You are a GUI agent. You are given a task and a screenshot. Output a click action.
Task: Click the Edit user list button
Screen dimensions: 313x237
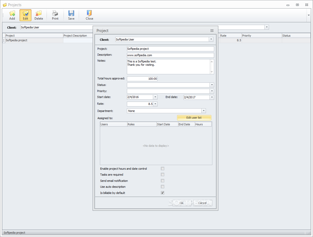point(194,118)
